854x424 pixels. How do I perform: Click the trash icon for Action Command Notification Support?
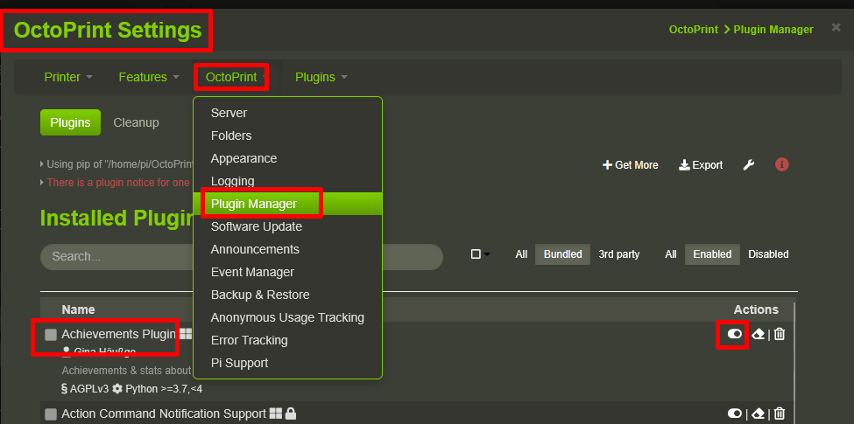pos(780,414)
